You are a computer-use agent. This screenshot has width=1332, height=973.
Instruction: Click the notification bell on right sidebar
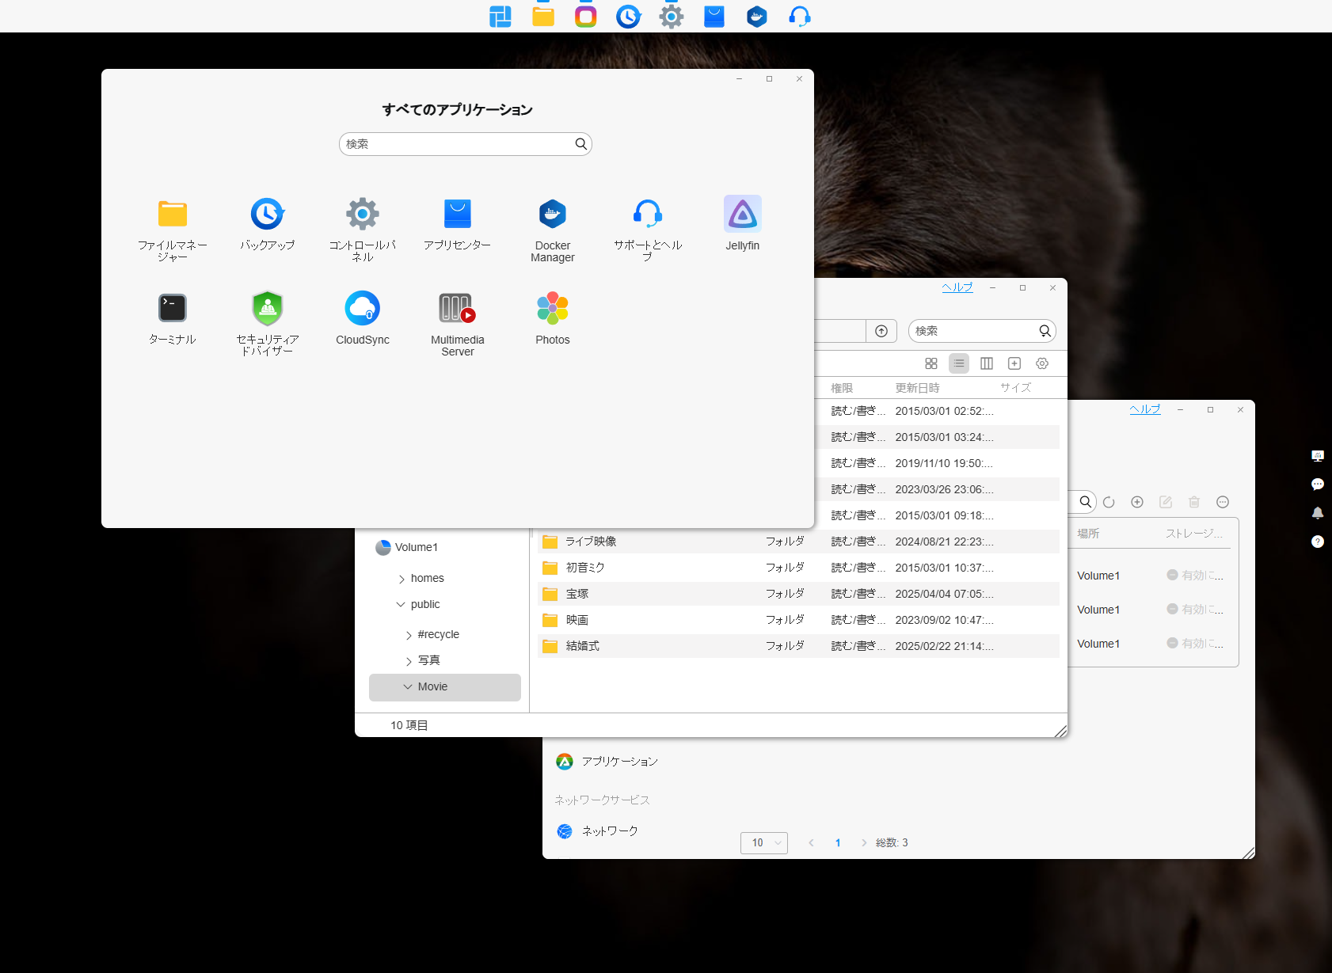[x=1318, y=513]
